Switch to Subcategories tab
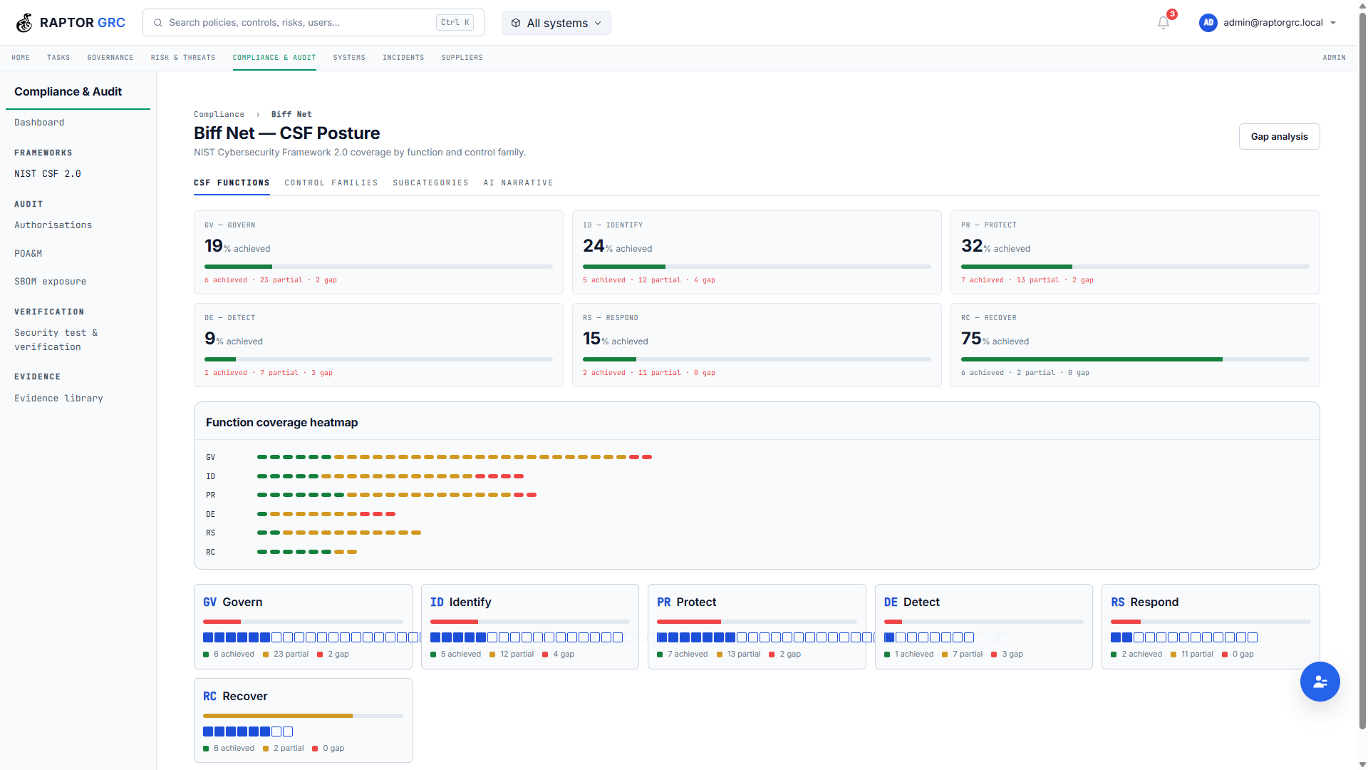 tap(430, 183)
